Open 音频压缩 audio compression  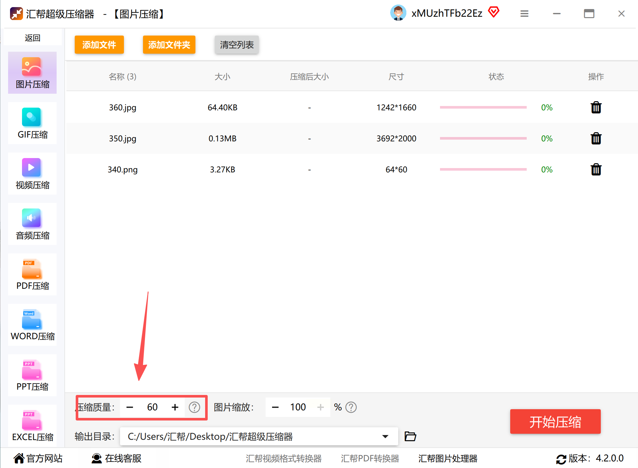pyautogui.click(x=32, y=224)
